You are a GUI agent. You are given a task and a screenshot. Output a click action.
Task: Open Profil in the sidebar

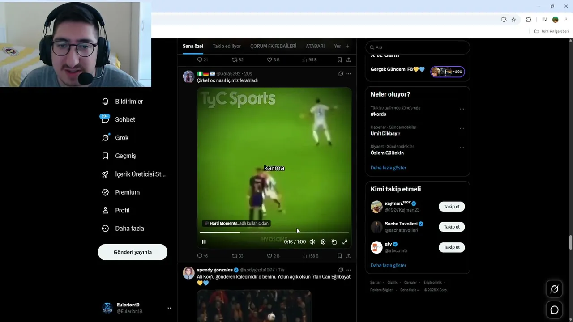tap(116, 210)
